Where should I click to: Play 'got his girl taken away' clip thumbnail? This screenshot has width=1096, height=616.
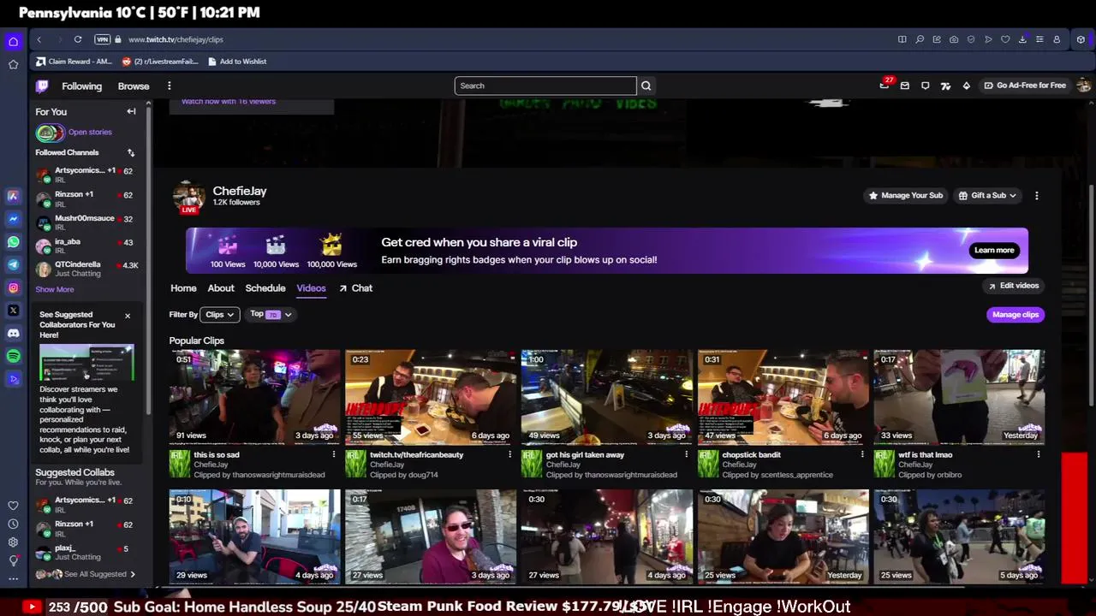(607, 397)
